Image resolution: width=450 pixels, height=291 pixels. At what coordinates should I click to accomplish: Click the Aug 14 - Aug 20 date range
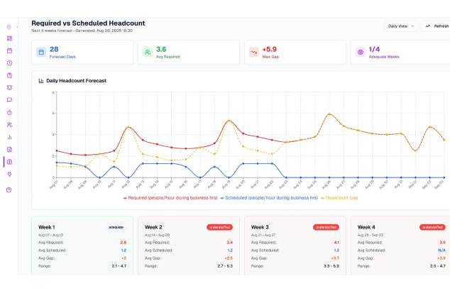tap(157, 235)
